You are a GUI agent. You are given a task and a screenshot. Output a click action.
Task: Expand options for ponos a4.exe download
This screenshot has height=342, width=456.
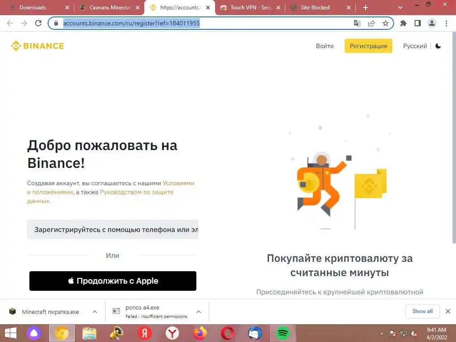(199, 312)
